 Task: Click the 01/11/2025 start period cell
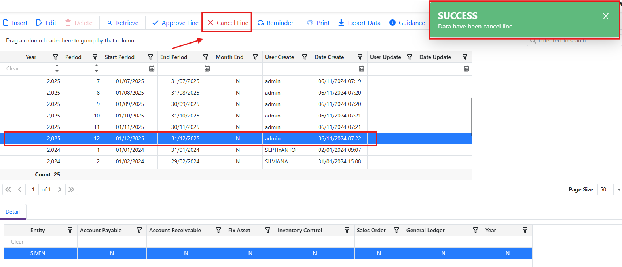pyautogui.click(x=130, y=127)
